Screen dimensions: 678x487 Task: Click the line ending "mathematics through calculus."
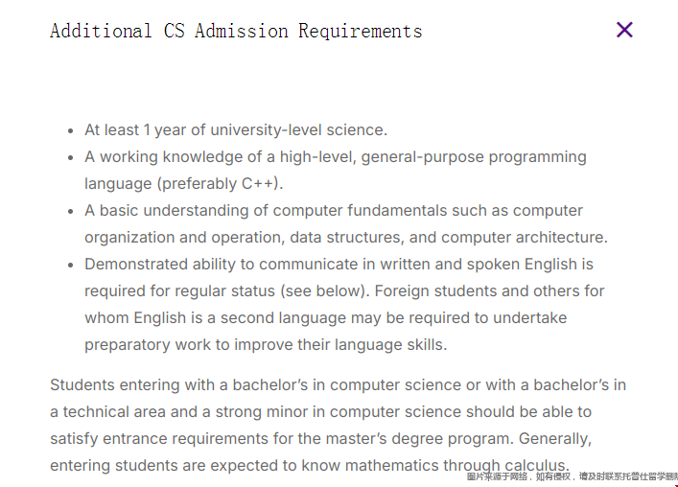[310, 465]
